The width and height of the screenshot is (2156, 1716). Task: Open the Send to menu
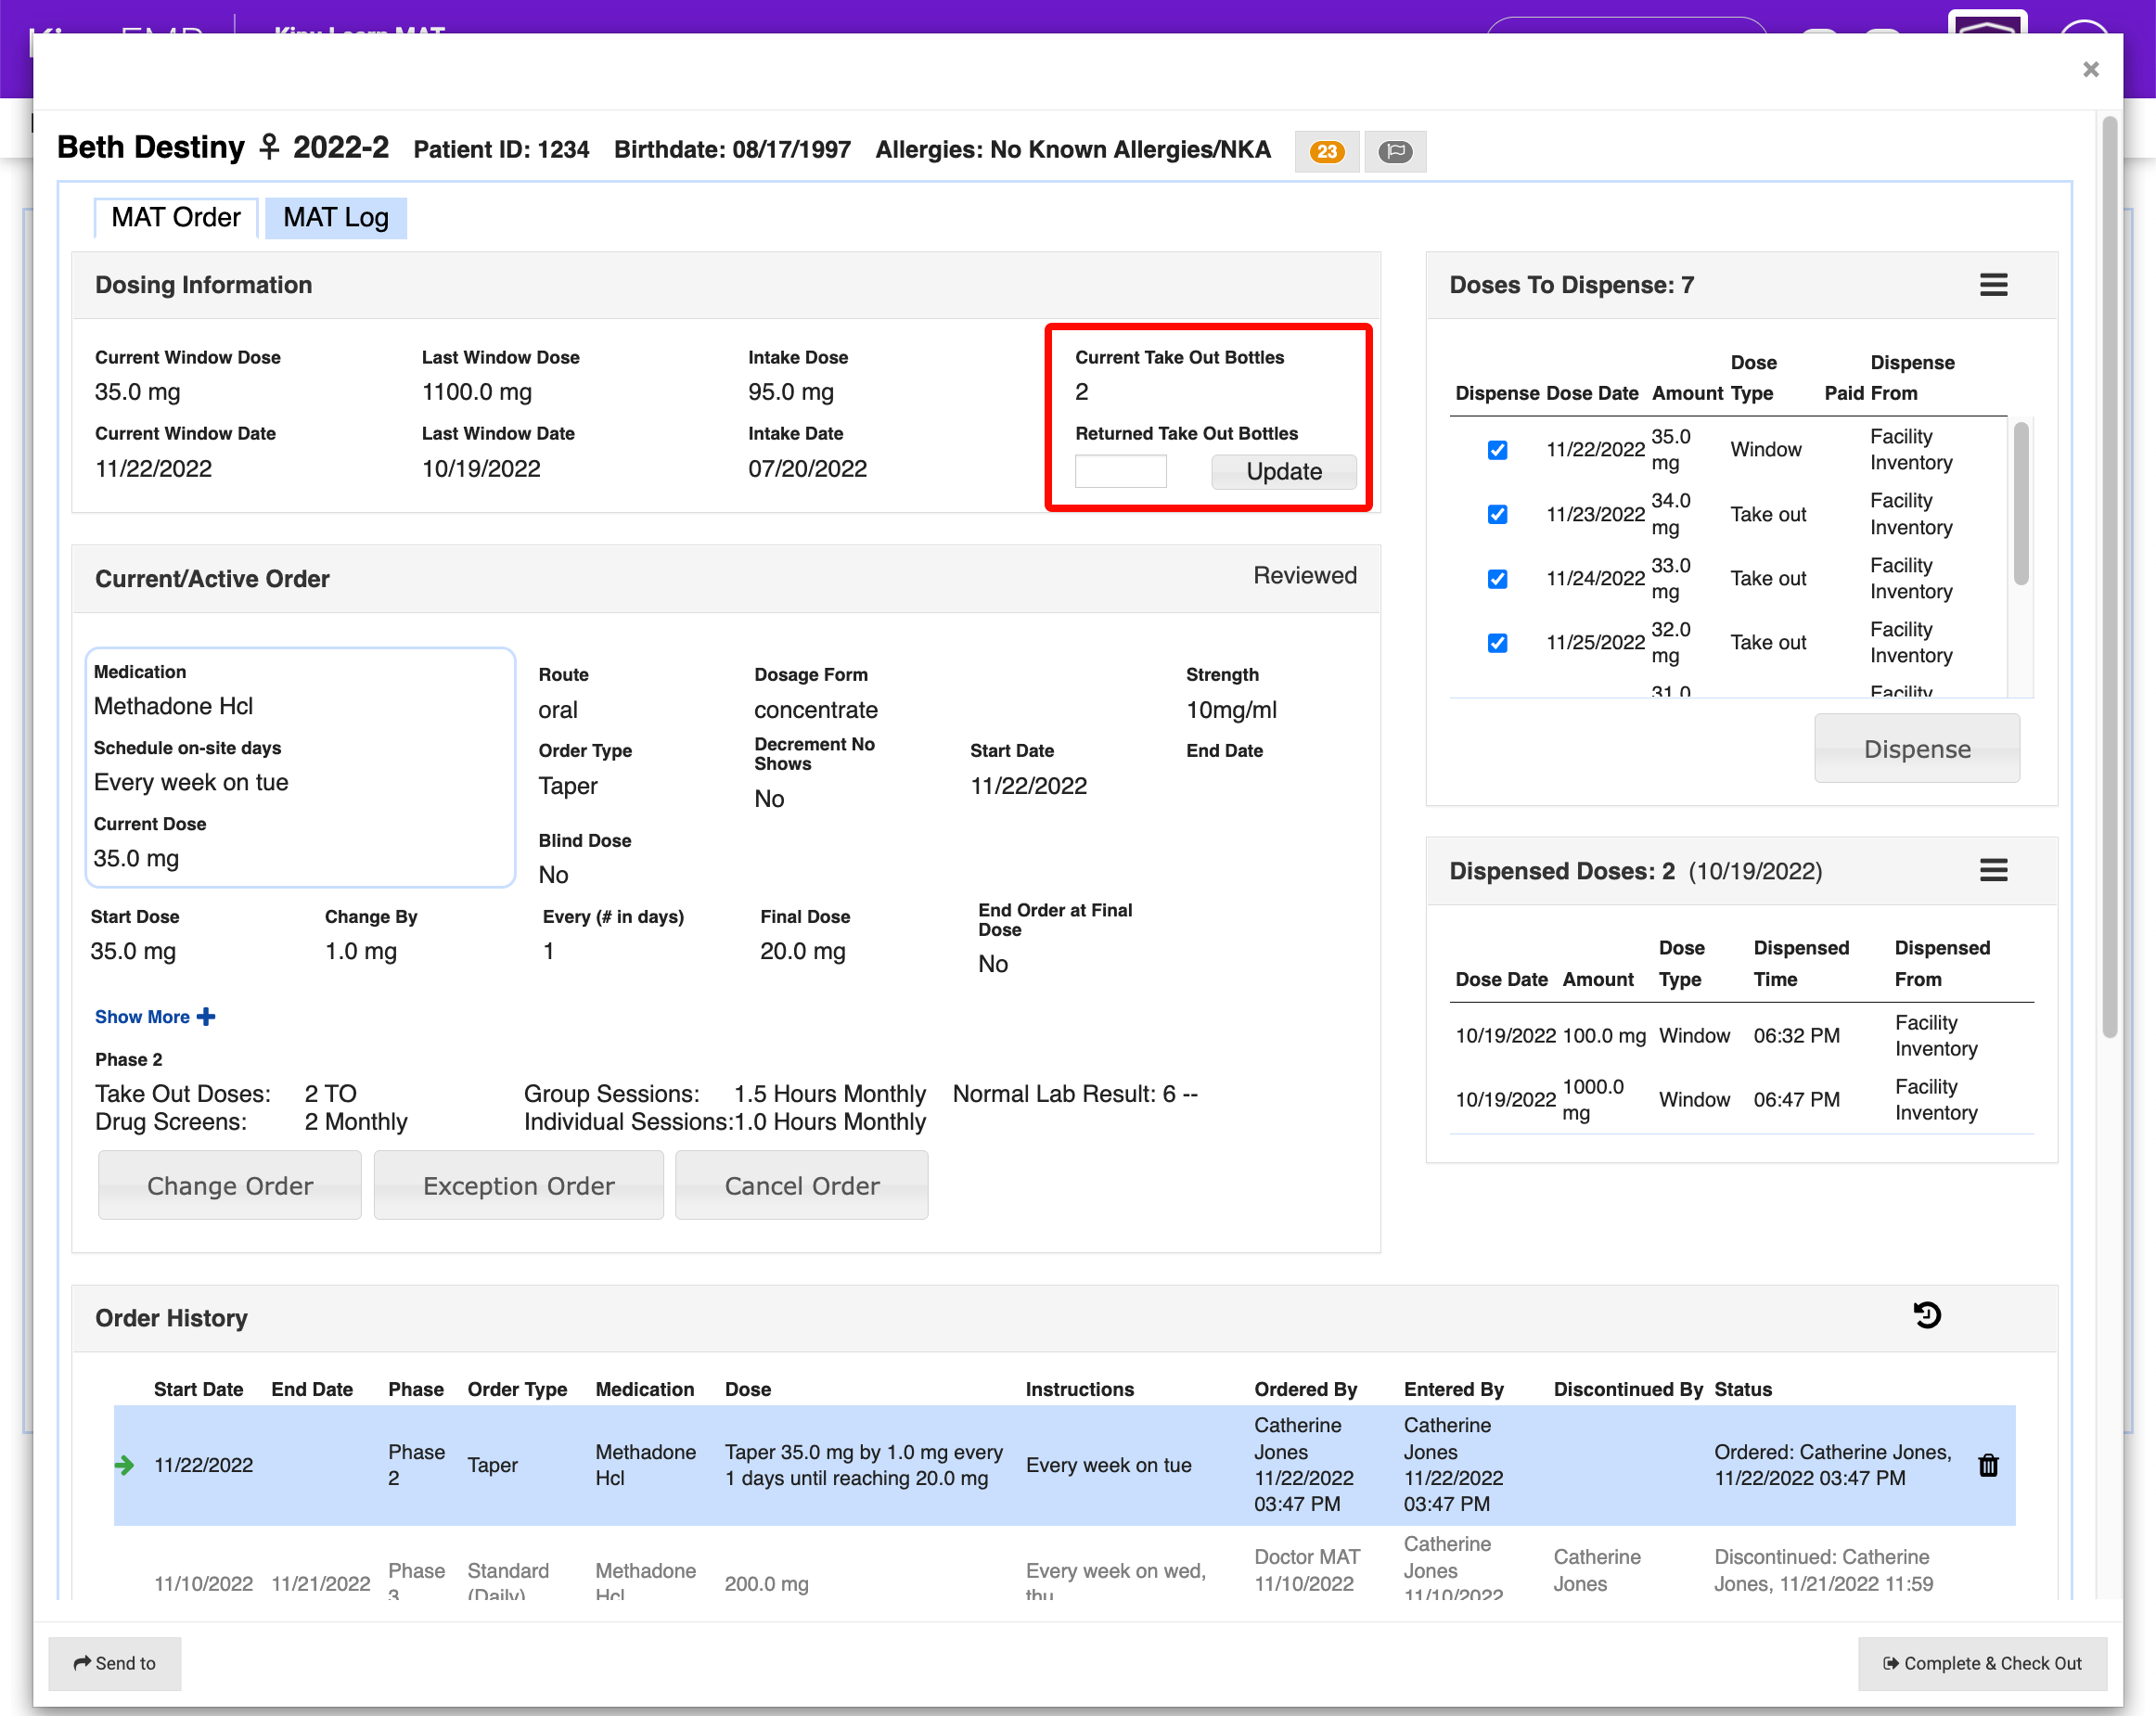114,1662
